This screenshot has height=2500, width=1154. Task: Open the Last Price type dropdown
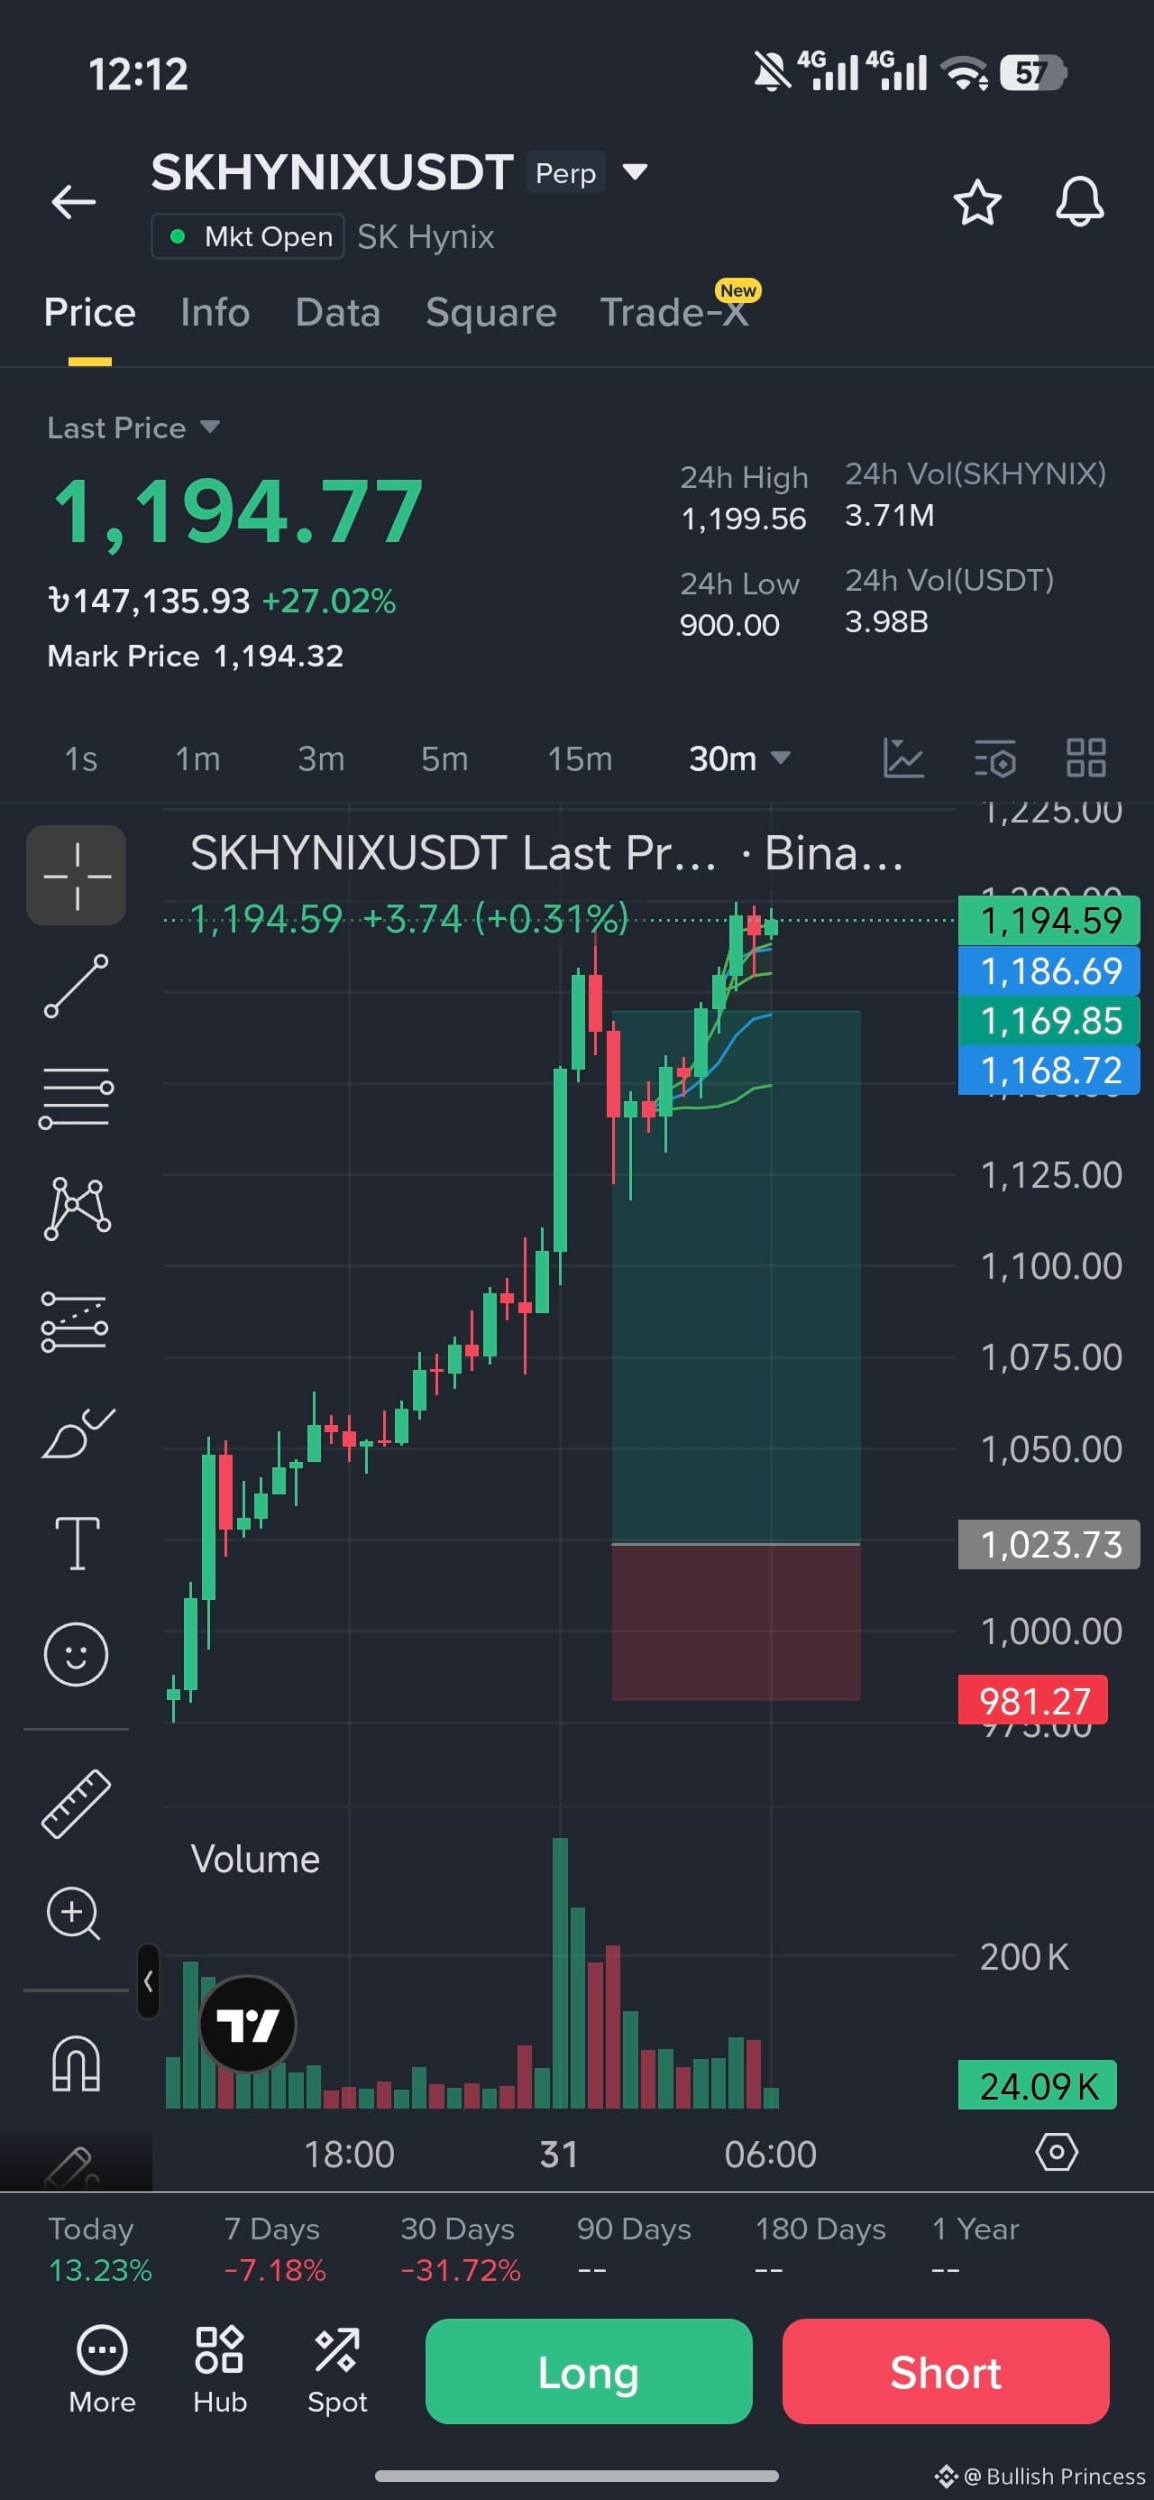click(x=134, y=428)
